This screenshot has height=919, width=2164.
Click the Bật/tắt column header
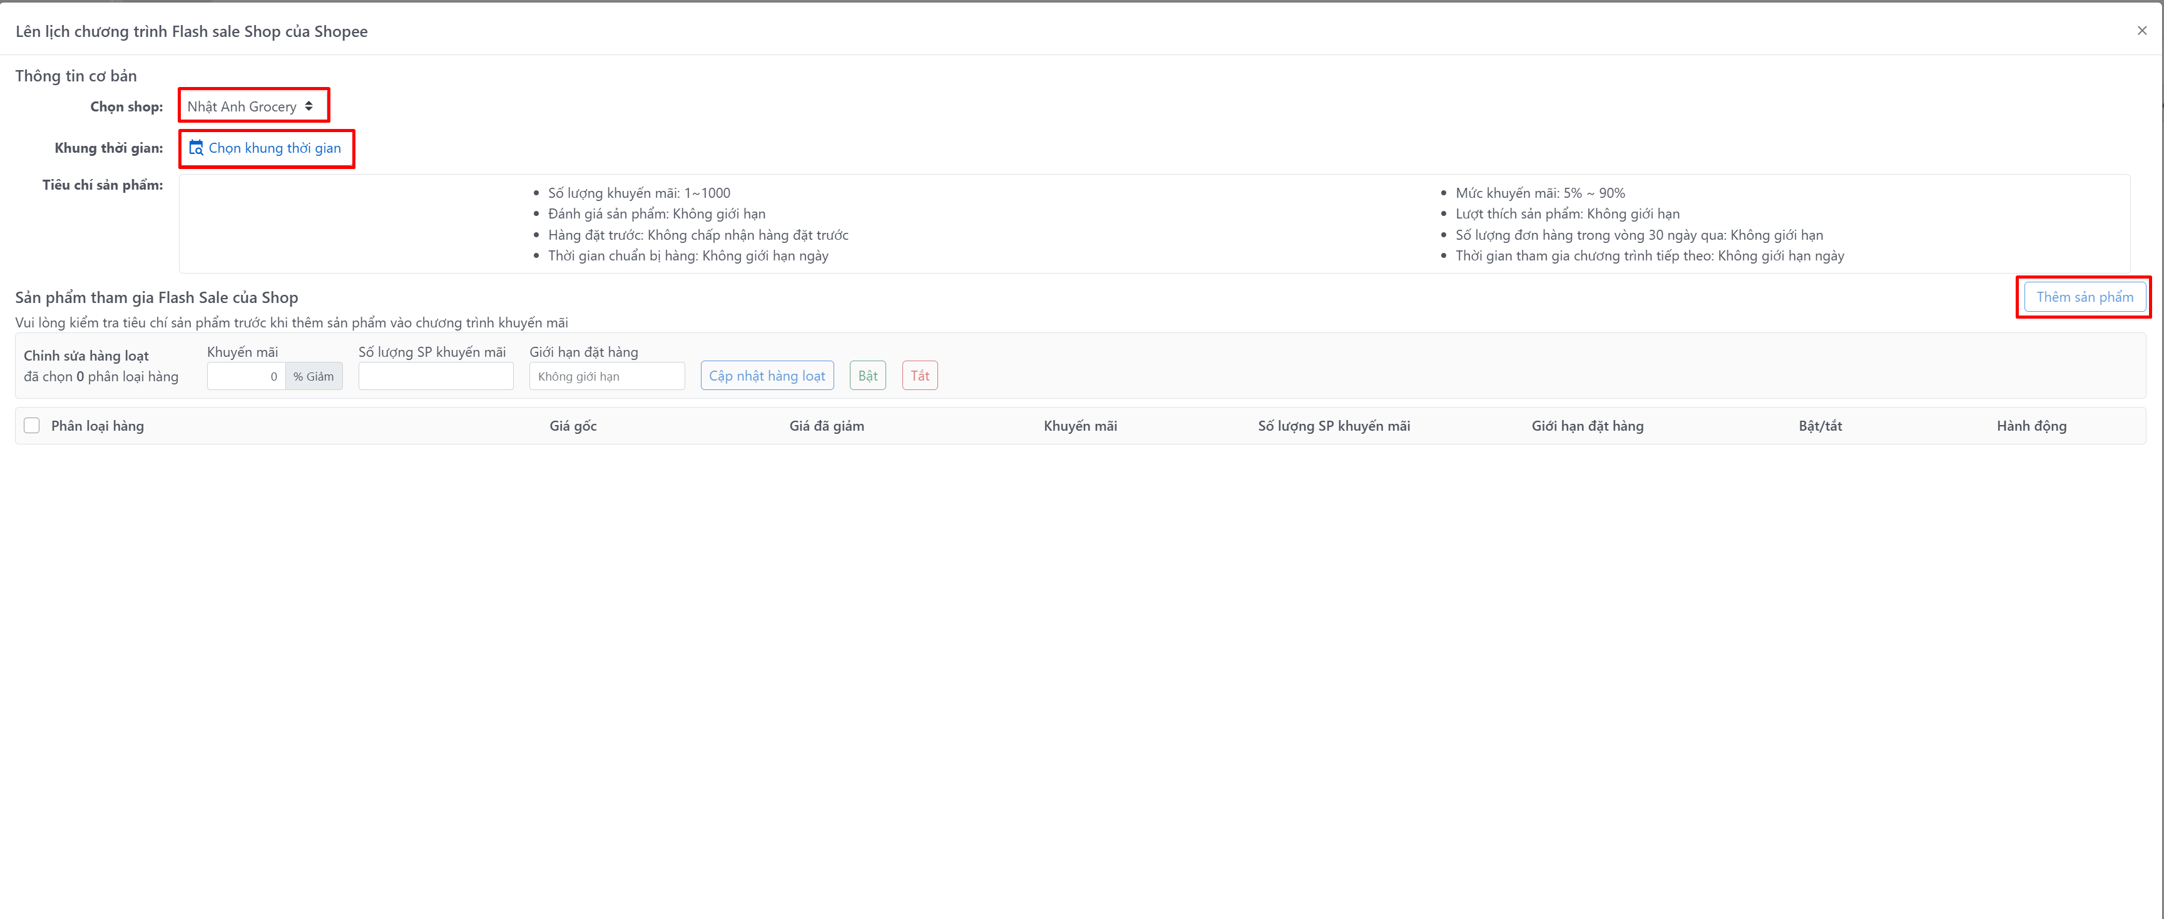(1820, 426)
